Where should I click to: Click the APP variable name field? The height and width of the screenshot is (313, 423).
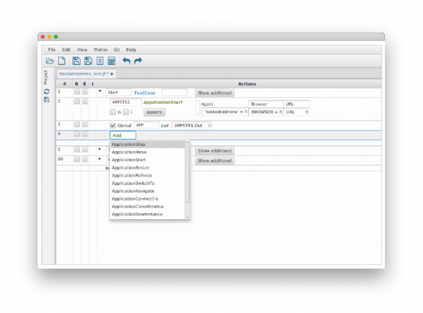(146, 125)
